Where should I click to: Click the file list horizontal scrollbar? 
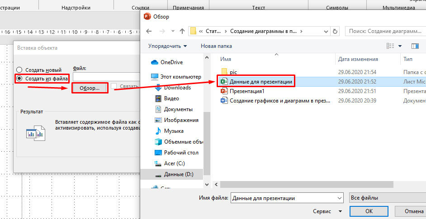point(307,185)
